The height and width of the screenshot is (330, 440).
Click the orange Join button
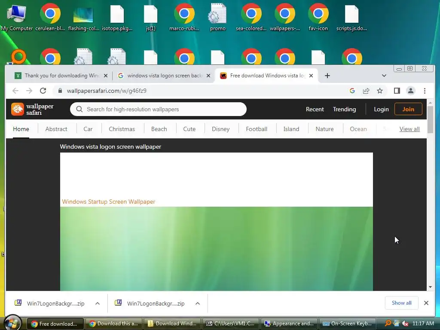click(408, 109)
